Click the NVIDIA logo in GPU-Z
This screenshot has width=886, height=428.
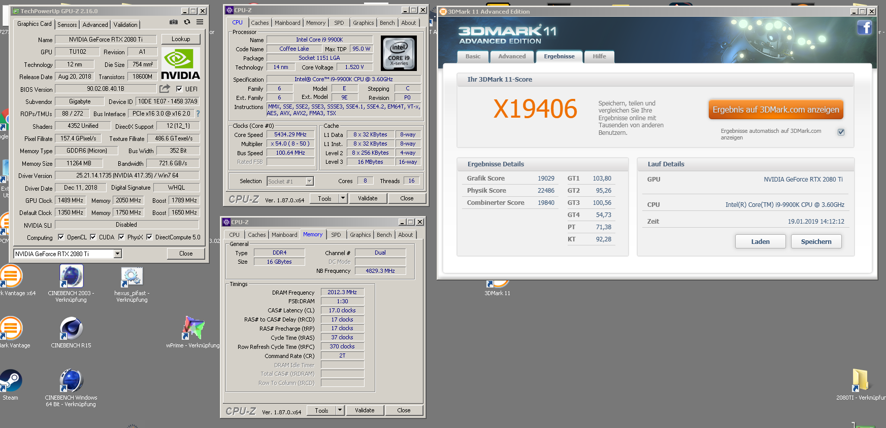(181, 63)
